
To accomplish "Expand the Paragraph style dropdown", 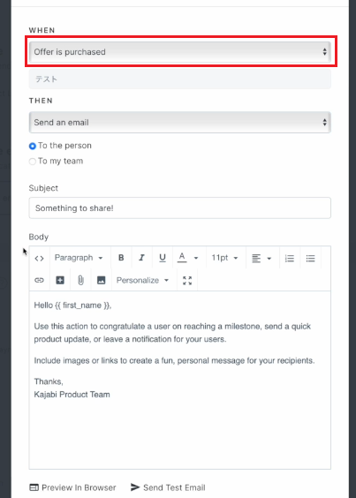I will 79,258.
